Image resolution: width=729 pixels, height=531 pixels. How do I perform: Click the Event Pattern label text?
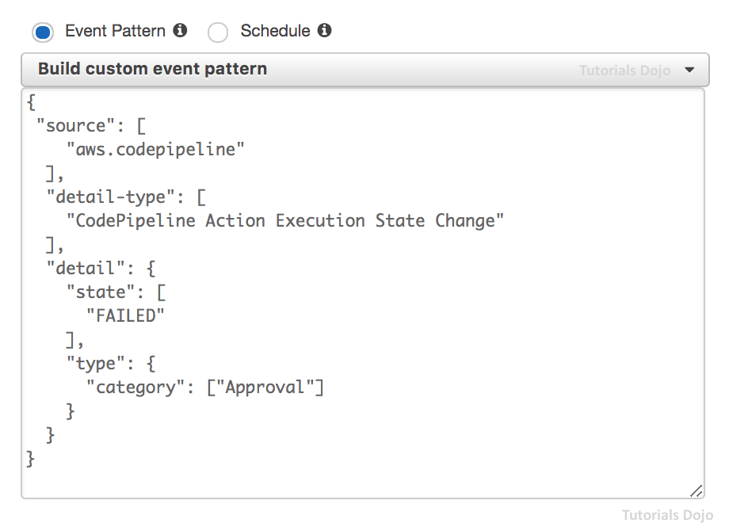click(115, 31)
